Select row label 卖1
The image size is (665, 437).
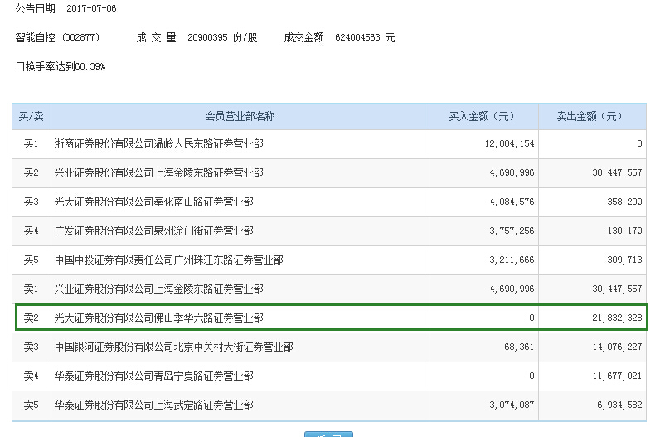31,289
